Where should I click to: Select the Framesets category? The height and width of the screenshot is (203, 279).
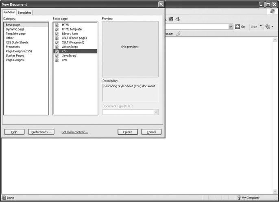pos(13,47)
